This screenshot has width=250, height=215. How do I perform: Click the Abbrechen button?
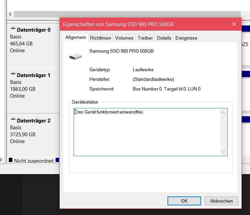[x=221, y=201]
